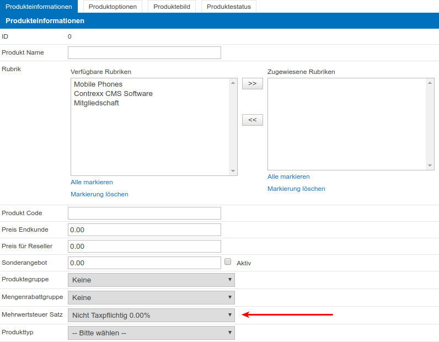Click up arrow of Zugewiesene Rubriken scrollbar
439x342 pixels.
pos(430,83)
